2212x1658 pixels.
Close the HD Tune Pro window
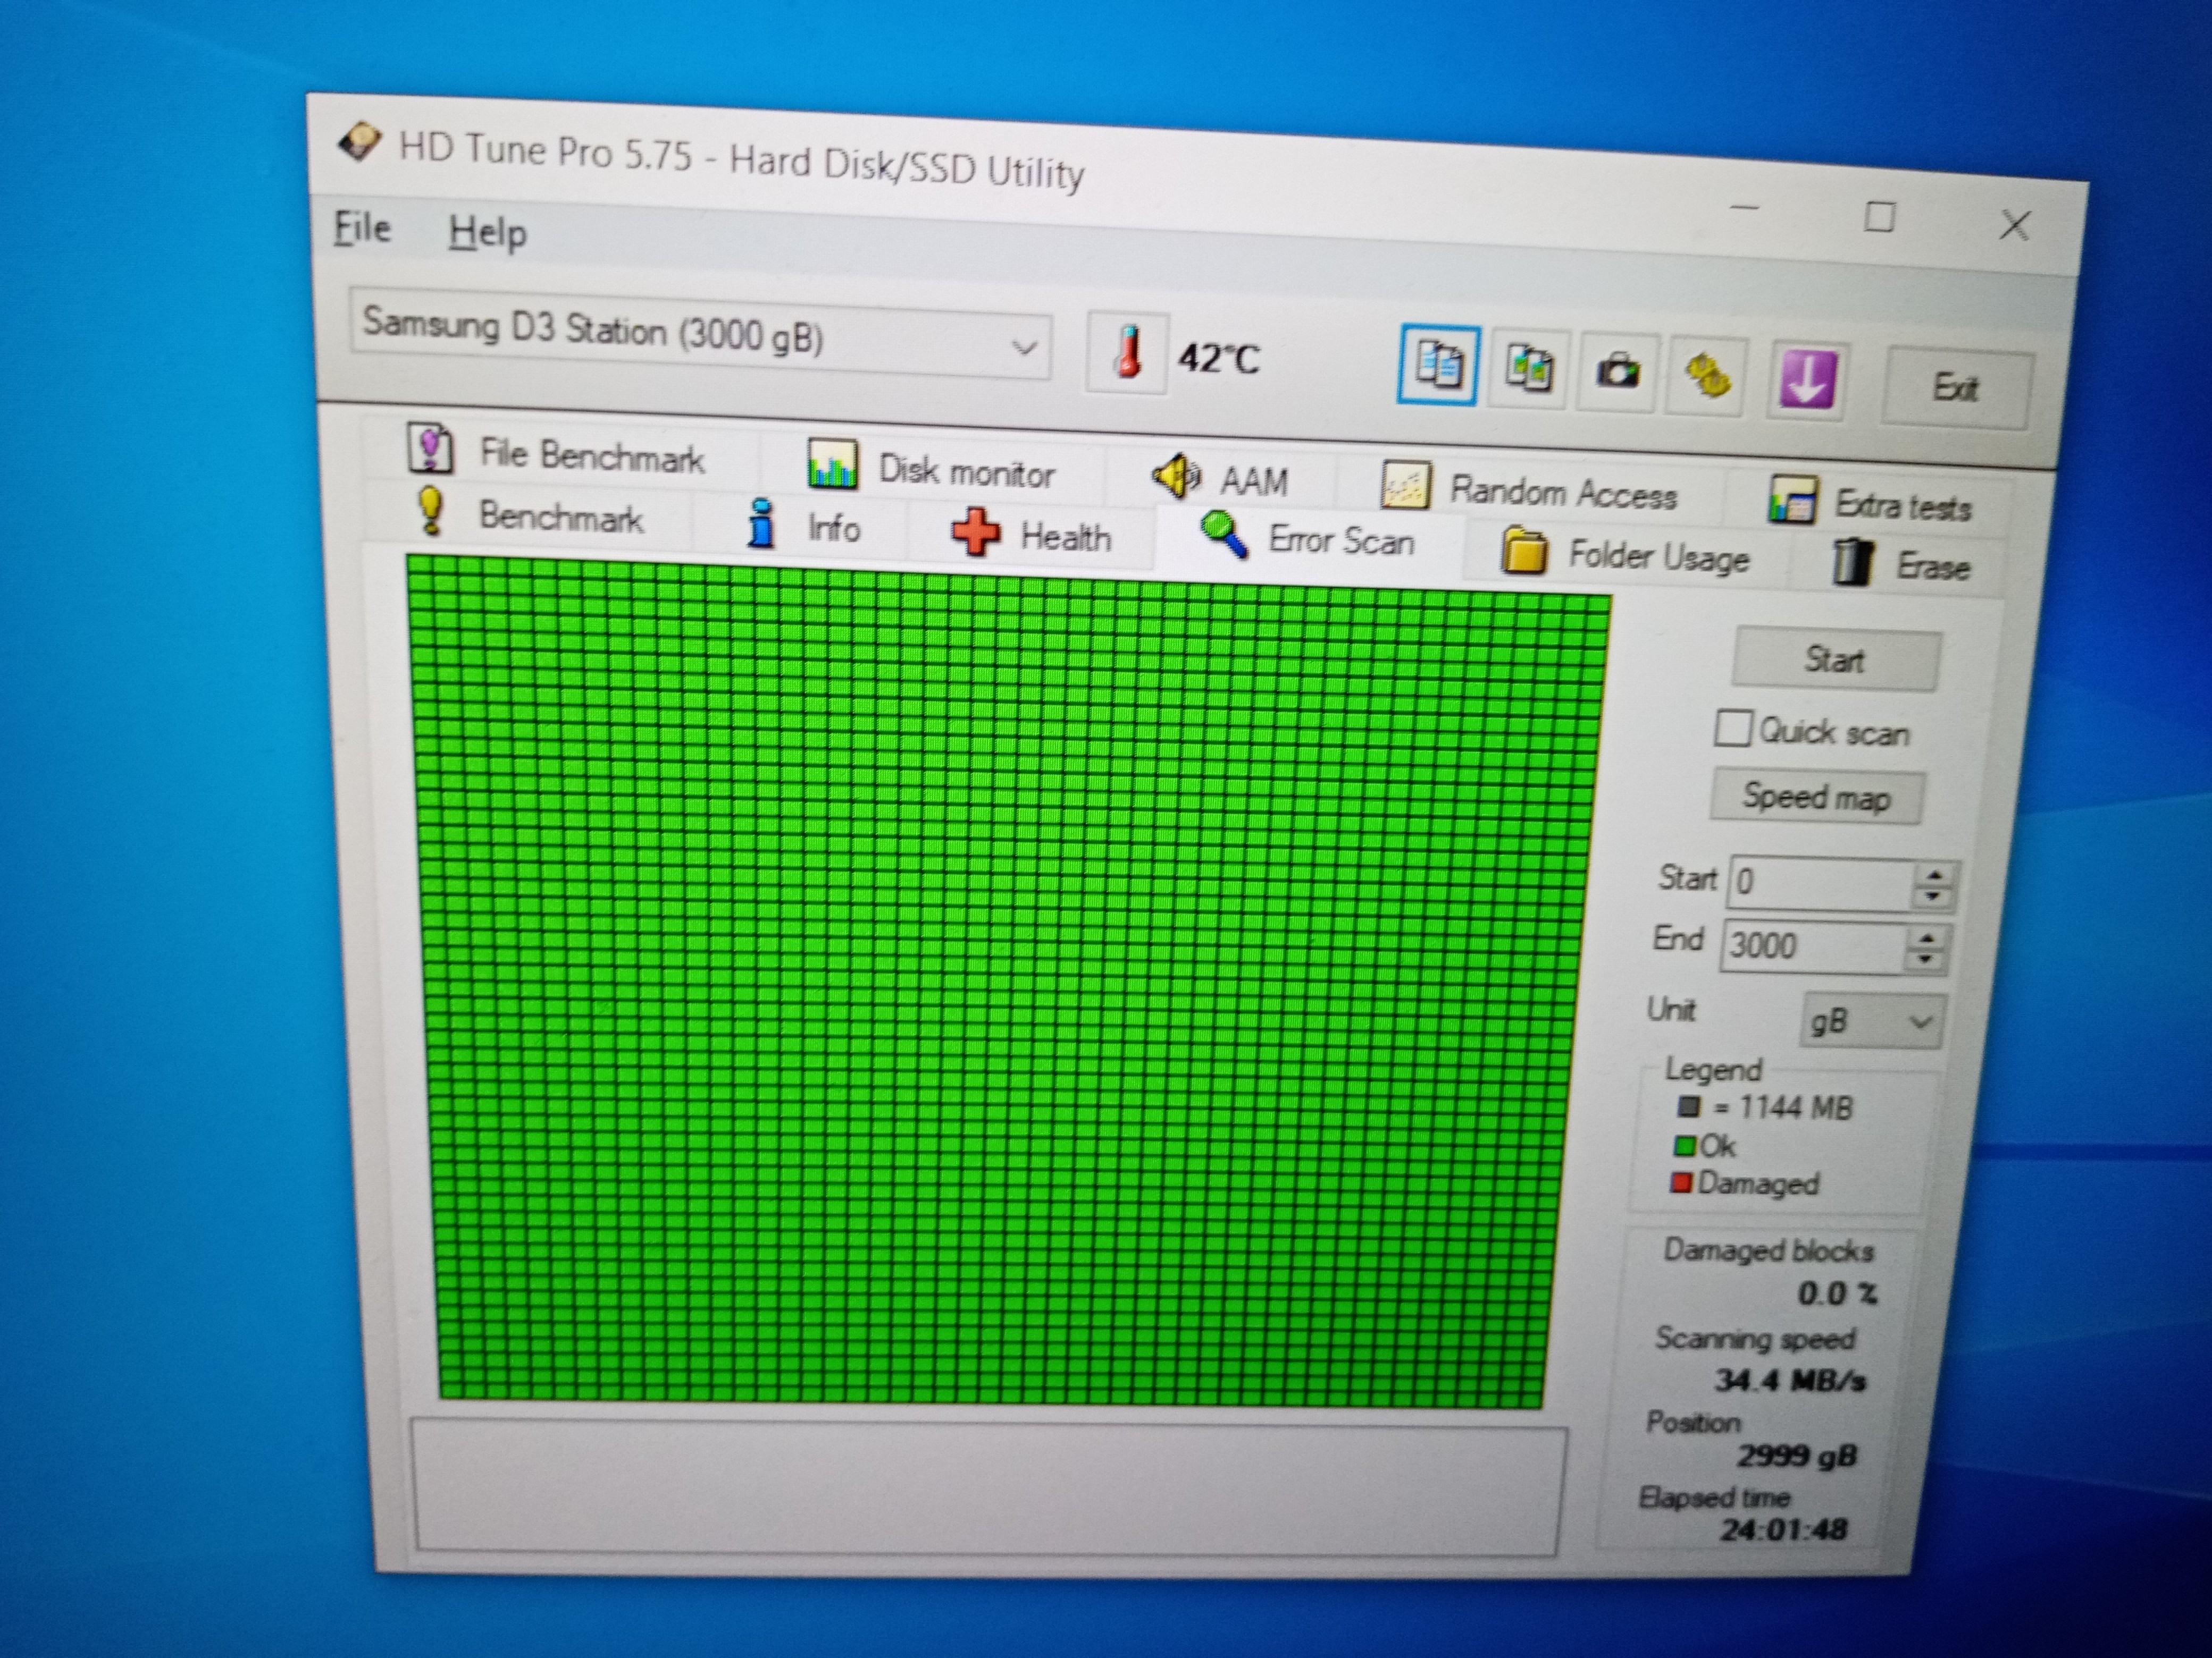2014,226
